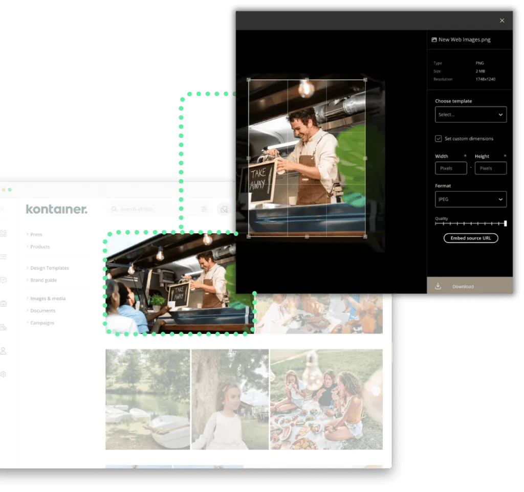Toggle the Set custom dimensions checkbox

click(x=438, y=139)
